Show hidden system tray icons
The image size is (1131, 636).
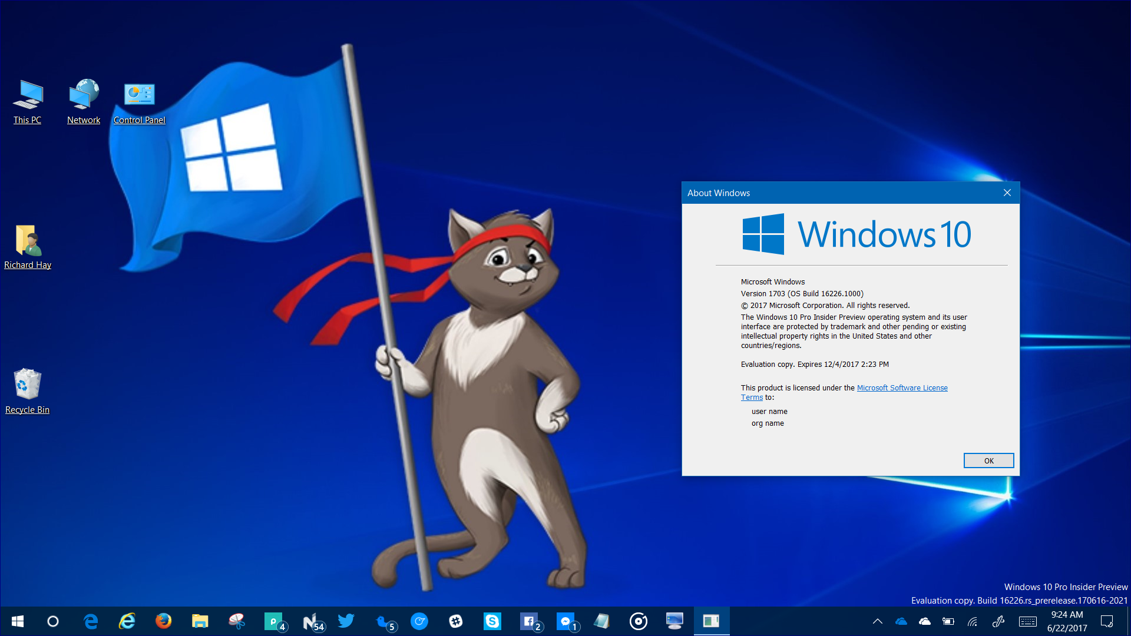(877, 621)
